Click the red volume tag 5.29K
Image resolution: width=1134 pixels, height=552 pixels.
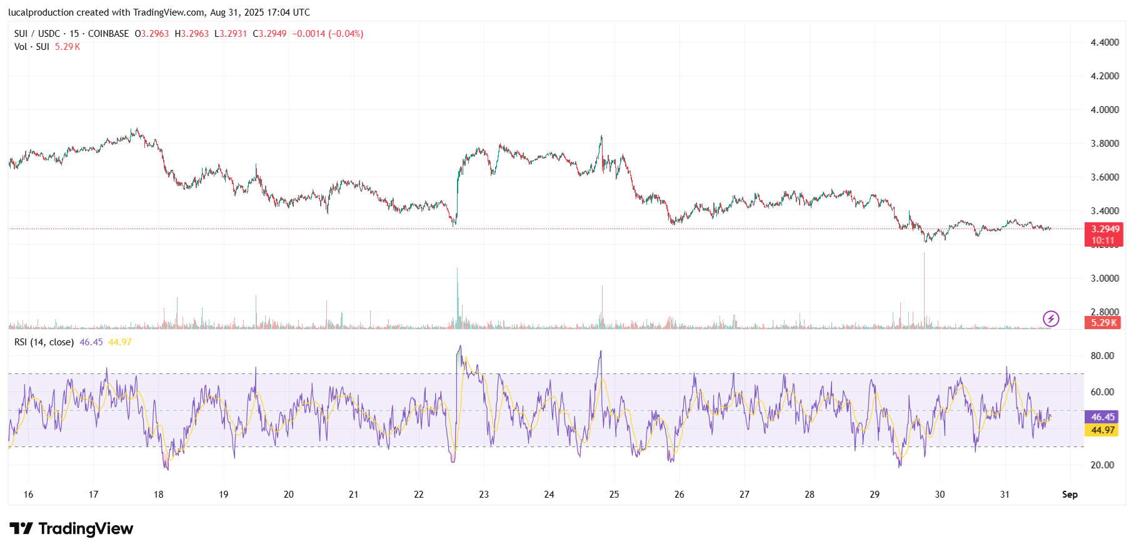coord(1103,323)
